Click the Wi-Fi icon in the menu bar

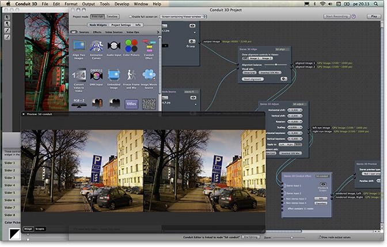(x=322, y=3)
